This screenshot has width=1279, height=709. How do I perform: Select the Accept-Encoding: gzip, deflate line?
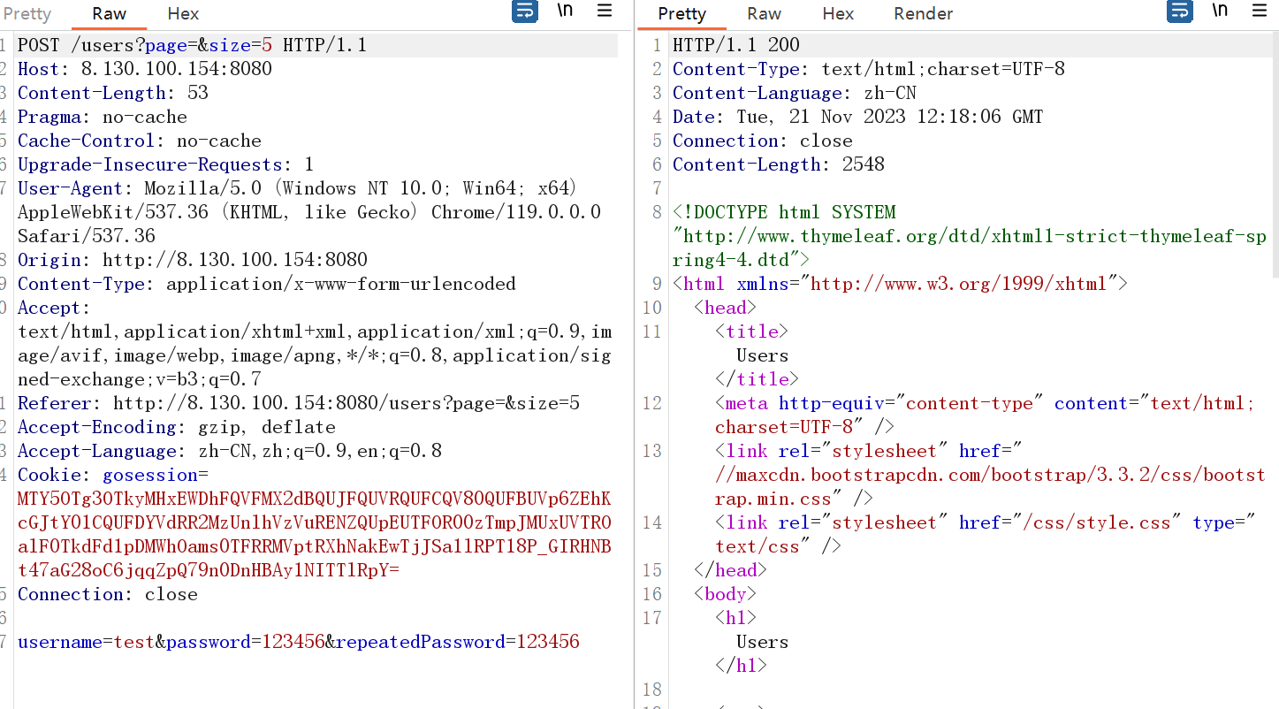177,427
